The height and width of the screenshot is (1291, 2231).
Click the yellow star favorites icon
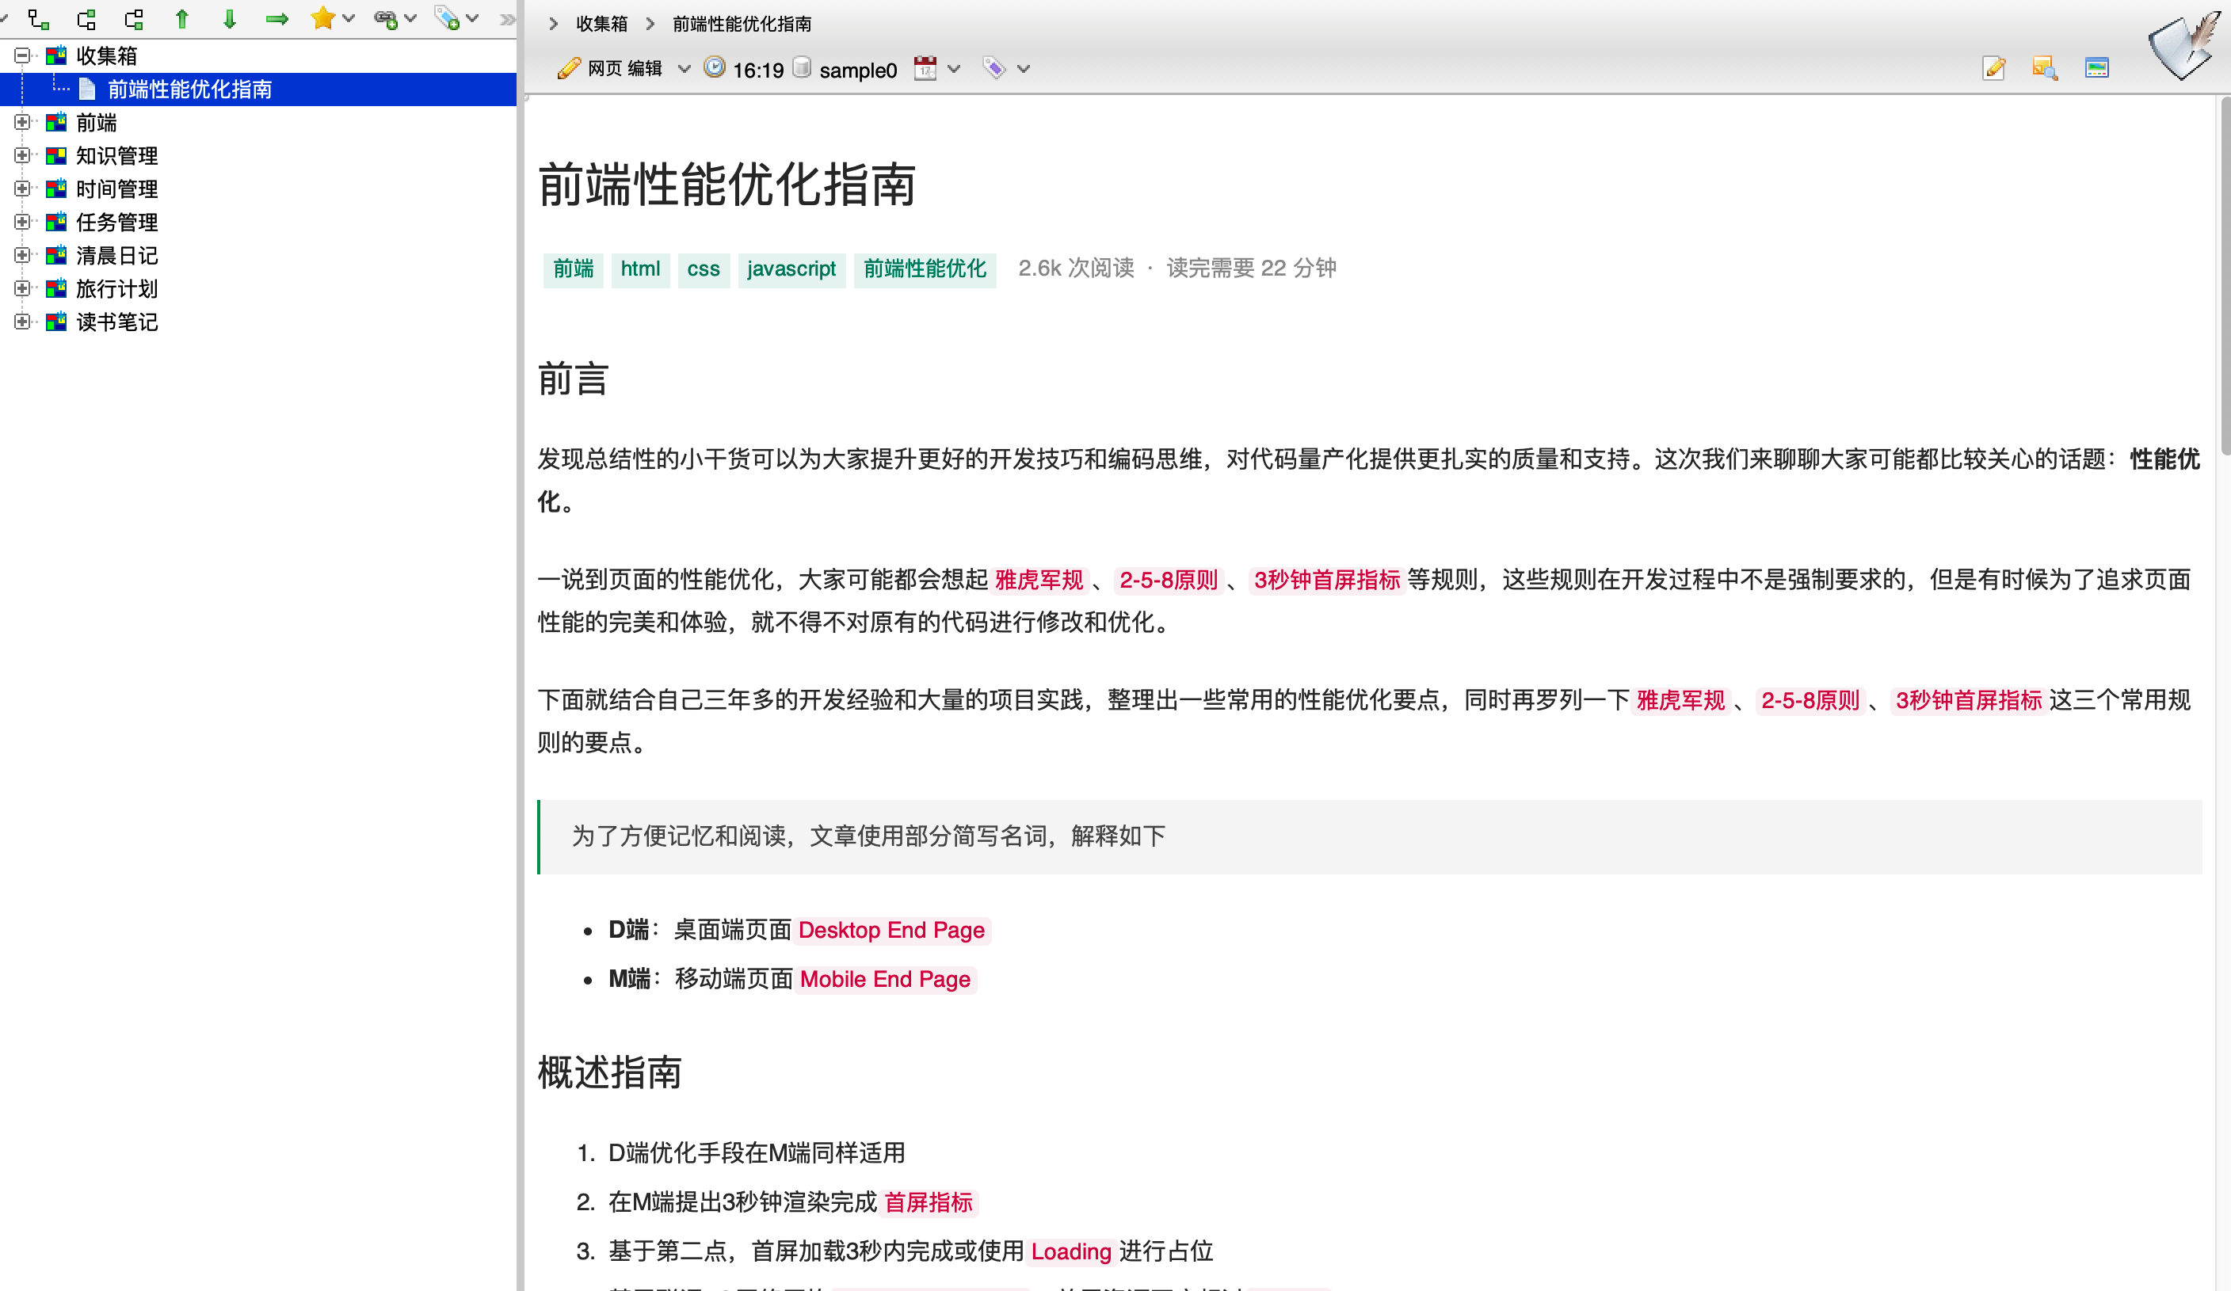323,18
